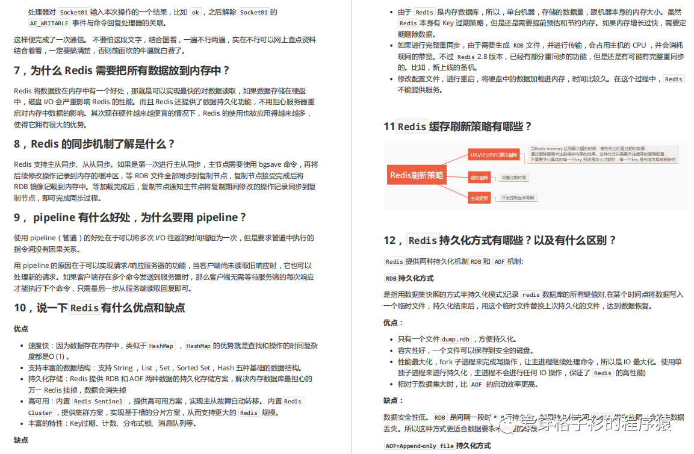Click the "ok" inline code text

point(195,13)
